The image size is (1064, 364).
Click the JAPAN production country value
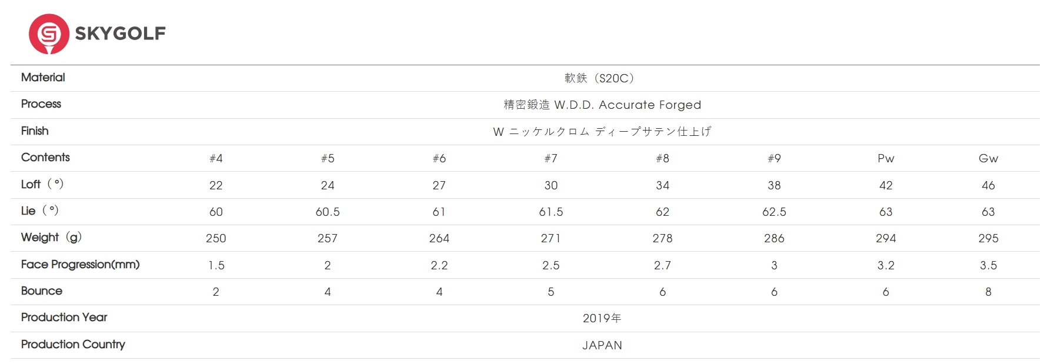coord(602,345)
